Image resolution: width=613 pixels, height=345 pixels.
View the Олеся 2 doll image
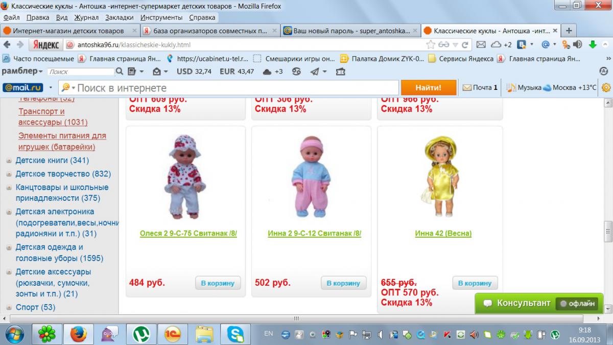coord(186,177)
